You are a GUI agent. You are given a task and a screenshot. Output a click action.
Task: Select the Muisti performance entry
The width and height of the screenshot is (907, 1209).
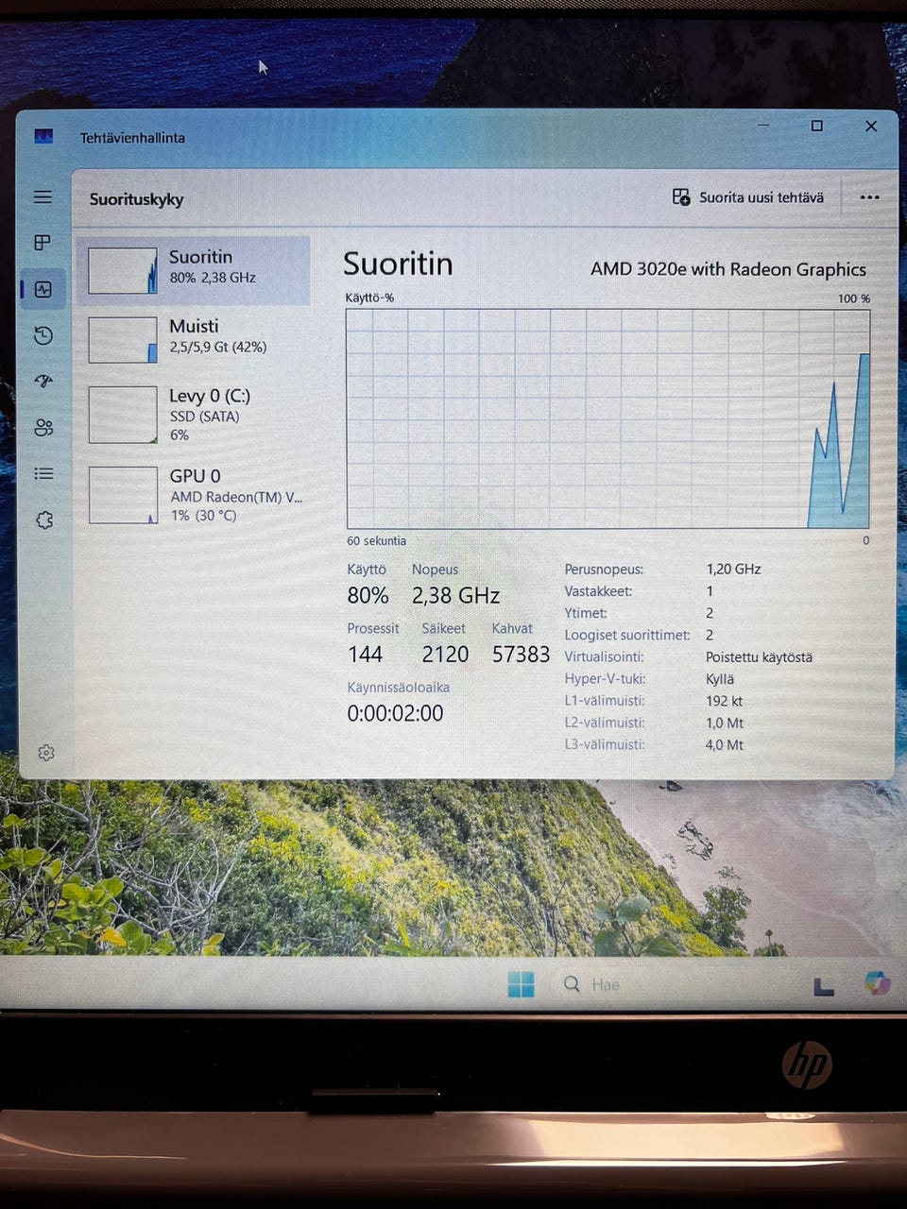194,339
